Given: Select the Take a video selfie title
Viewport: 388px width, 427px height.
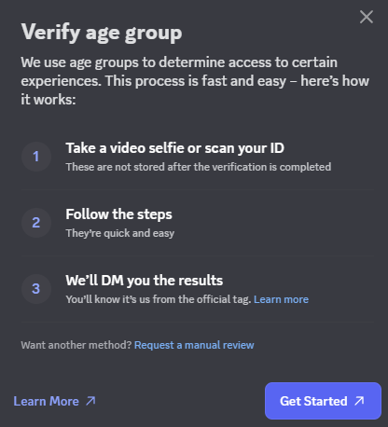Looking at the screenshot, I should (x=174, y=148).
